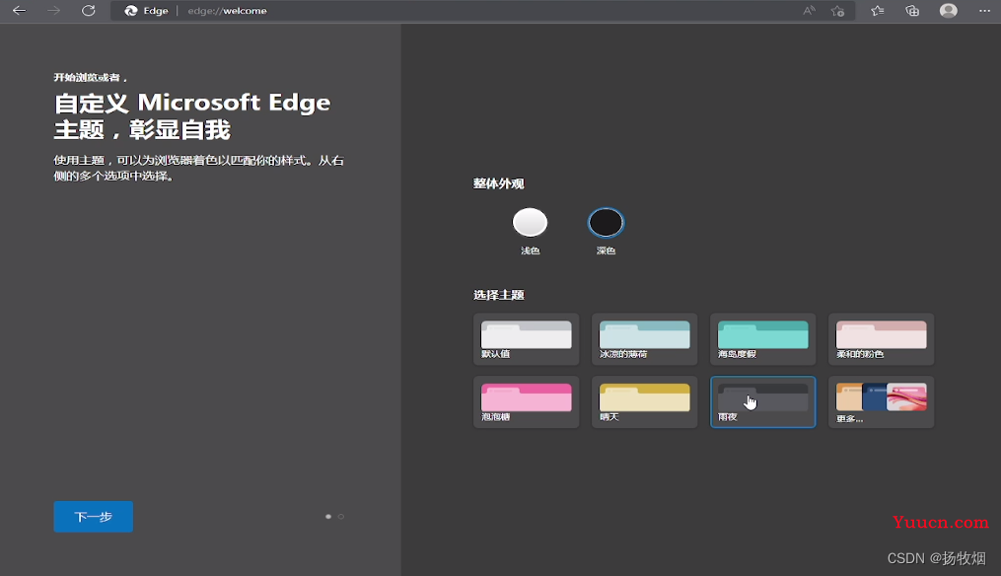
Task: Reload the page with the refresh icon
Action: tap(88, 10)
